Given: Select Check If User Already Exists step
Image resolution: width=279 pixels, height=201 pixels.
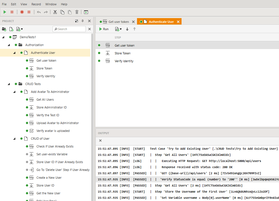Looking at the screenshot, I should [x=55, y=146].
